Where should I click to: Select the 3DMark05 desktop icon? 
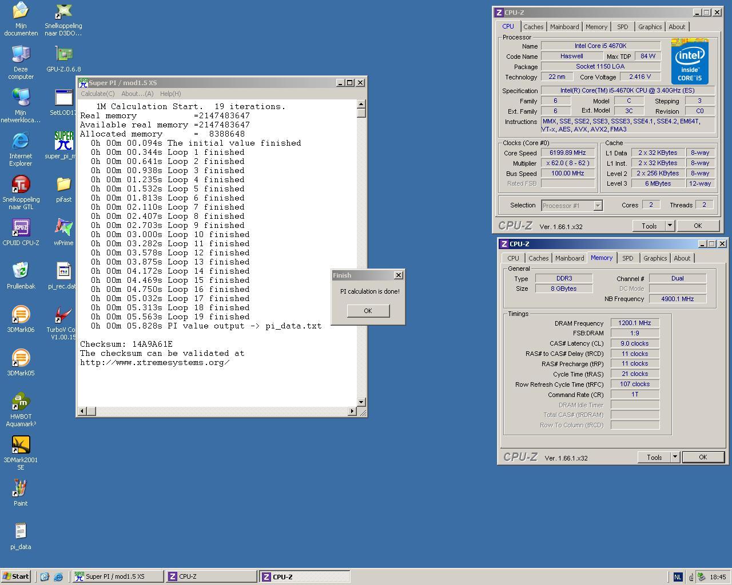(x=21, y=362)
